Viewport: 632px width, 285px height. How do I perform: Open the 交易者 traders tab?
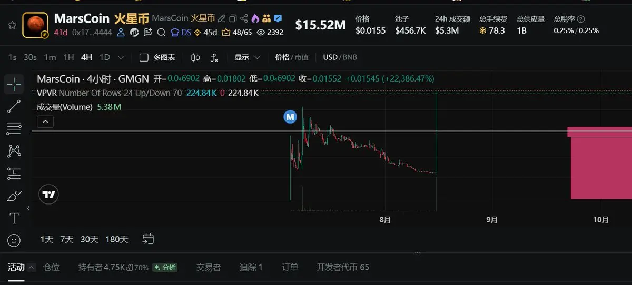point(209,267)
